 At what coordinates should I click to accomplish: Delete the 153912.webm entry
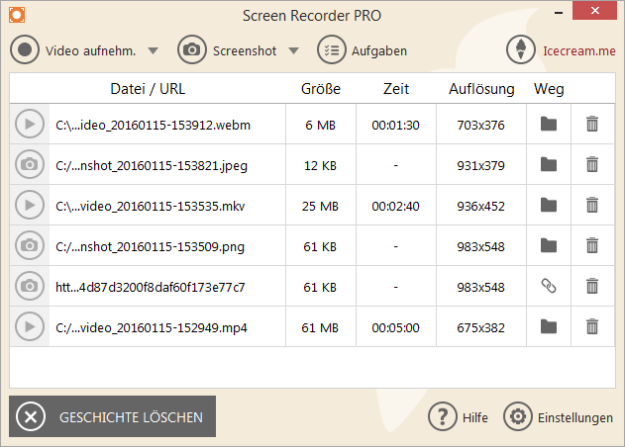coord(592,124)
